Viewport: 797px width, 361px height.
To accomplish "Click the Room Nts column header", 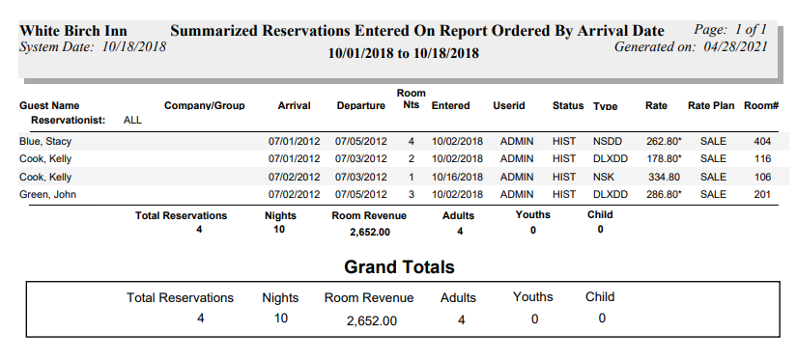I will pos(411,99).
